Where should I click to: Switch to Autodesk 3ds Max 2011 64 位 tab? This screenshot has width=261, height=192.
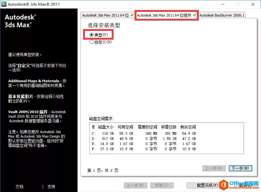point(108,15)
